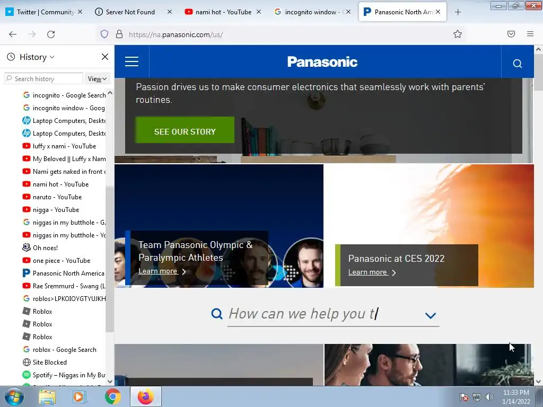Image resolution: width=543 pixels, height=407 pixels.
Task: Click couple photo thumbnail at page bottom
Action: (x=428, y=365)
